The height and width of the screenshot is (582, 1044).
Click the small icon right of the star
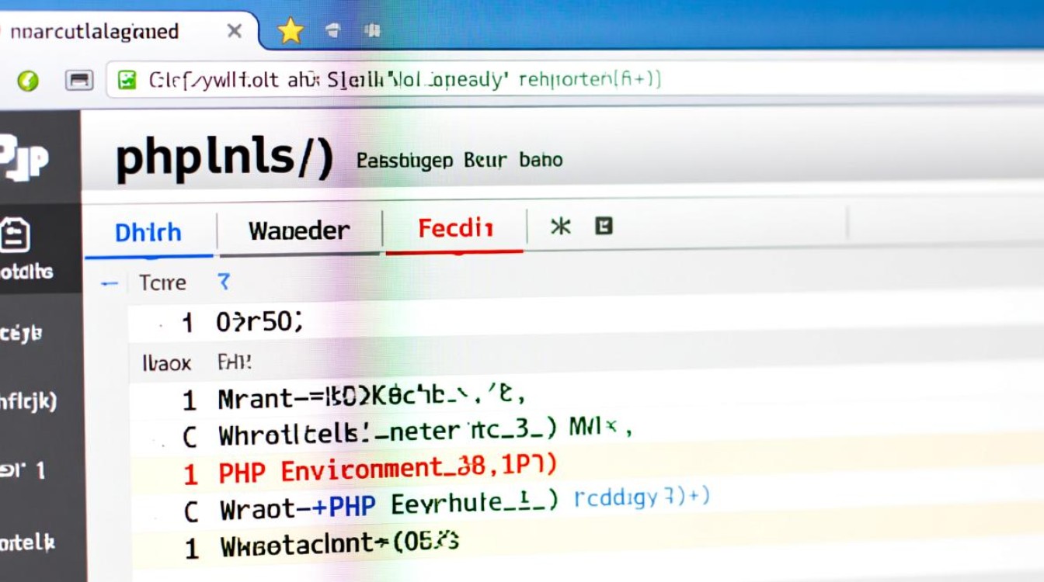(x=332, y=31)
